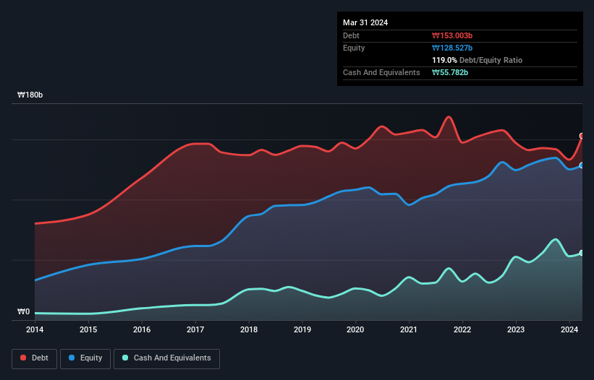This screenshot has width=594, height=380.
Task: Click the 2023 x-axis label
Action: (516, 329)
